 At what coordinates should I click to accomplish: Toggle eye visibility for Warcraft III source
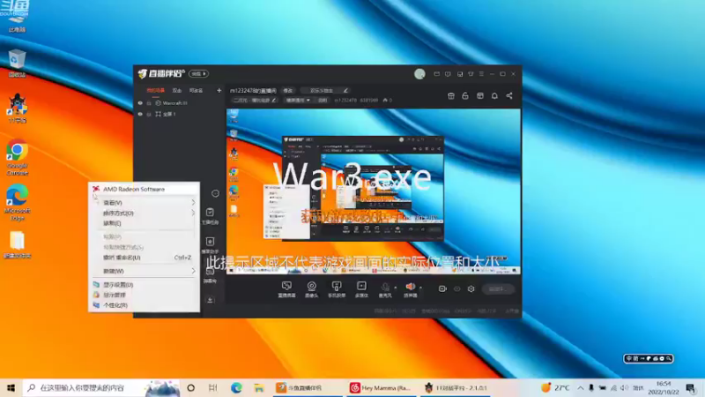[140, 103]
